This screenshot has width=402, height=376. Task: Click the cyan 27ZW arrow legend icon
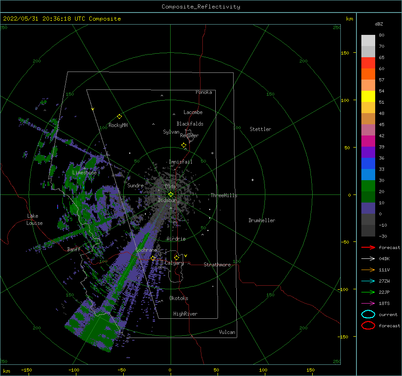pos(368,281)
